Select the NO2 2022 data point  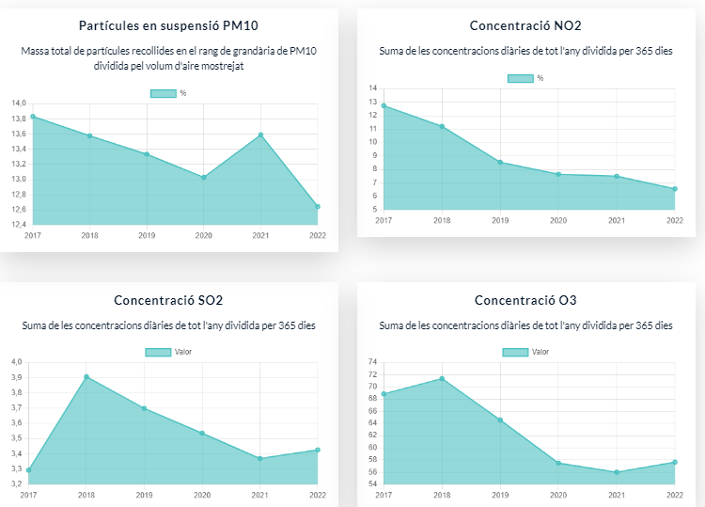coord(675,189)
